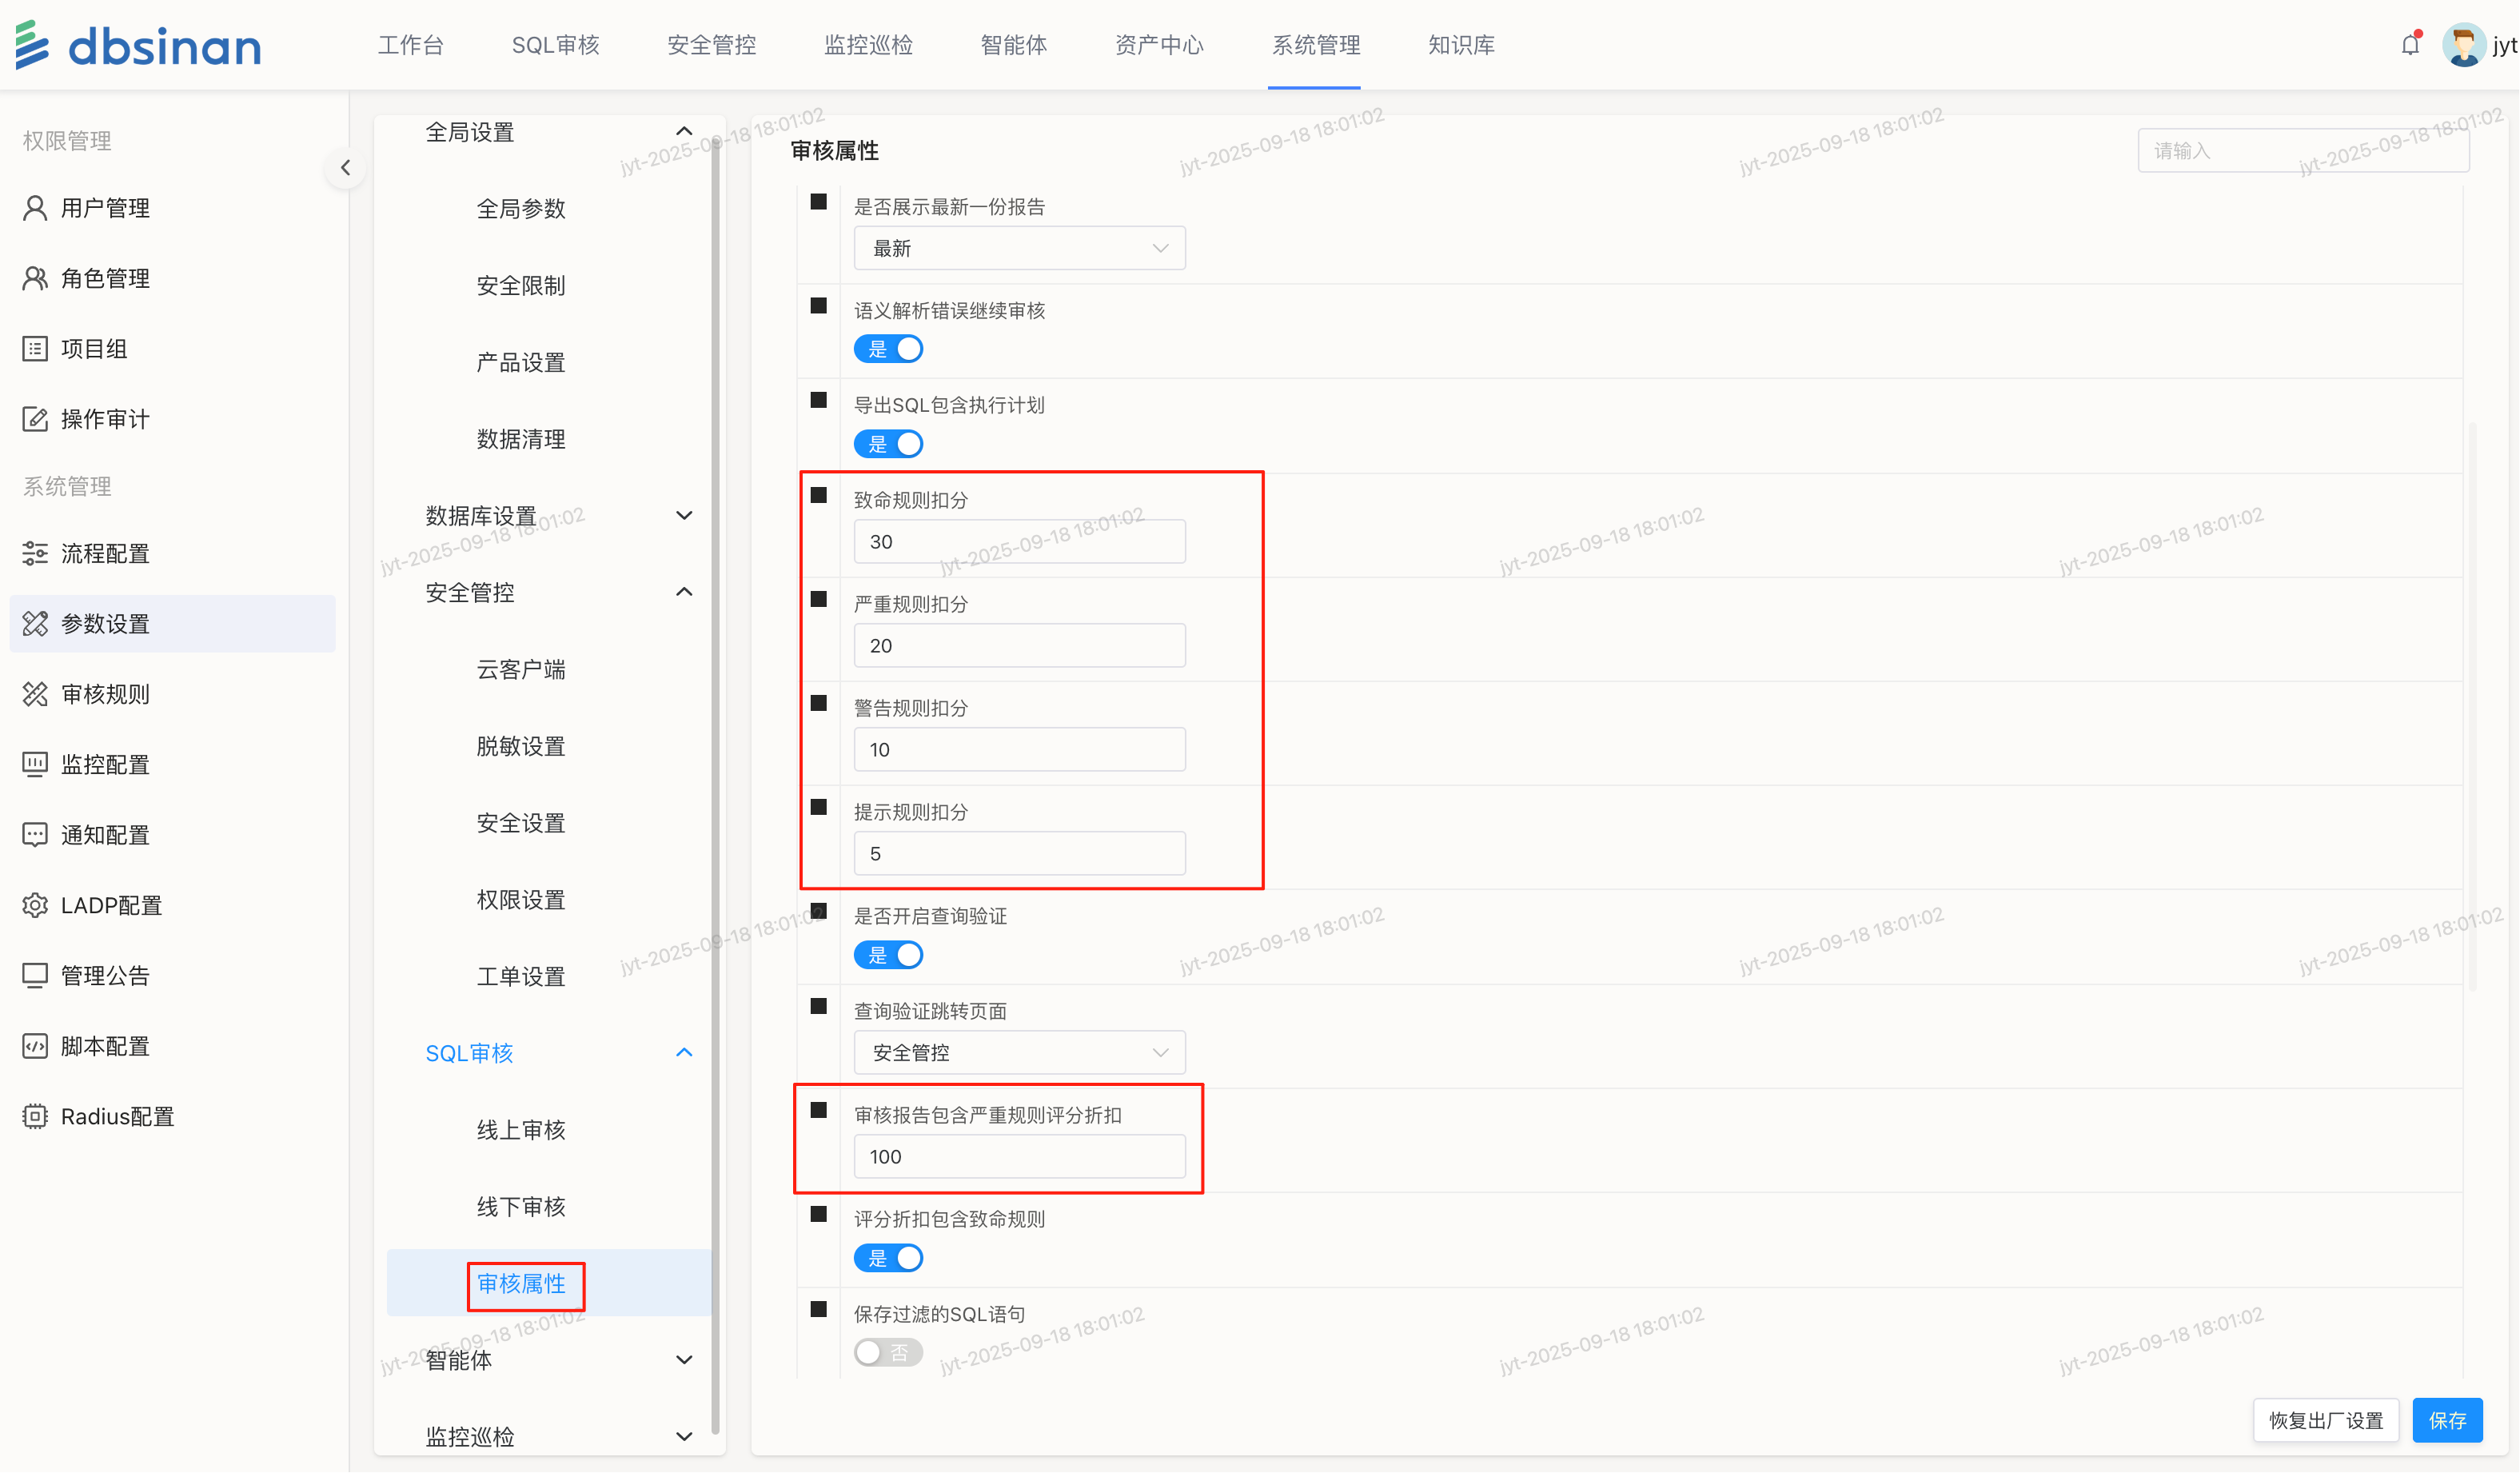Open 角色管理 via its sidebar icon
The width and height of the screenshot is (2520, 1473).
(35, 278)
